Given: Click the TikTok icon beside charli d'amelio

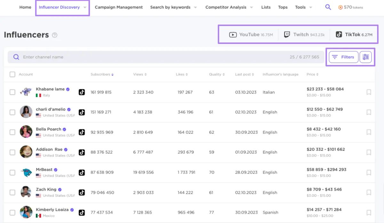Looking at the screenshot, I should click(82, 112).
